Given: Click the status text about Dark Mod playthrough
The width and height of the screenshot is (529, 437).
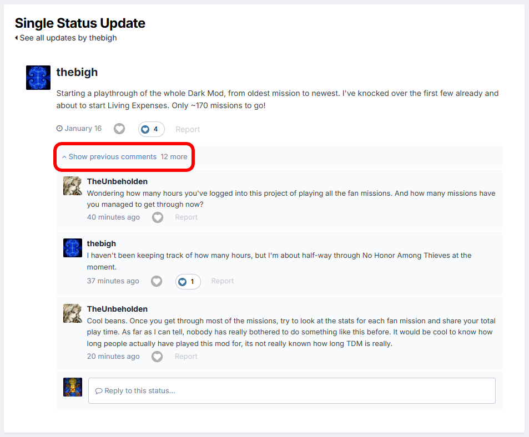Looking at the screenshot, I should coord(278,99).
